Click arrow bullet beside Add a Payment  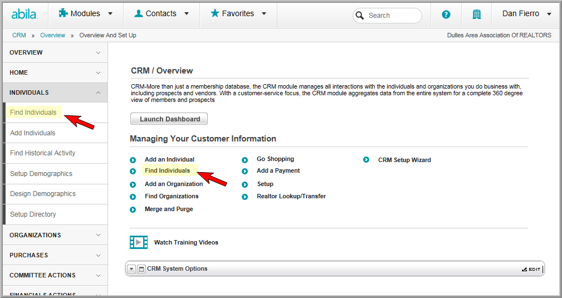(x=245, y=172)
